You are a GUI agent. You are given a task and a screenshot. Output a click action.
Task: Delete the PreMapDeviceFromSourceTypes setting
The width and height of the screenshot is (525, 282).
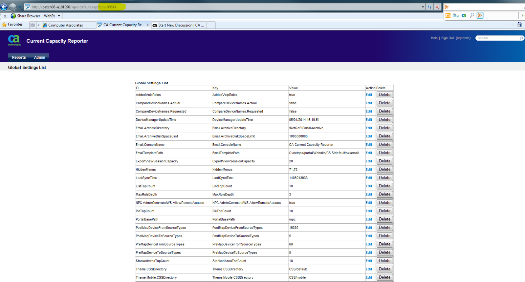click(384, 244)
